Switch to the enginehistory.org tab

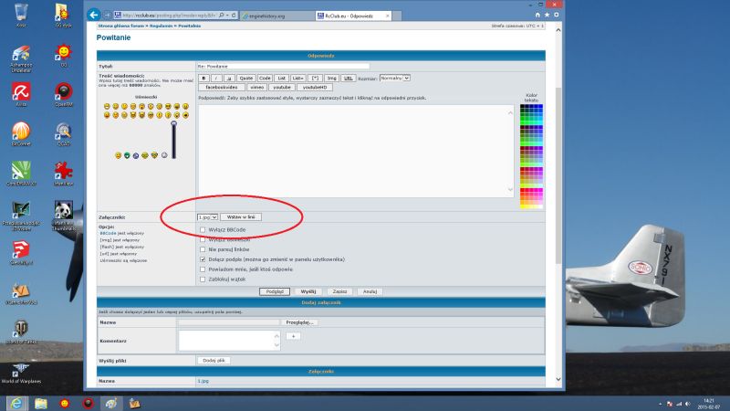(x=277, y=16)
